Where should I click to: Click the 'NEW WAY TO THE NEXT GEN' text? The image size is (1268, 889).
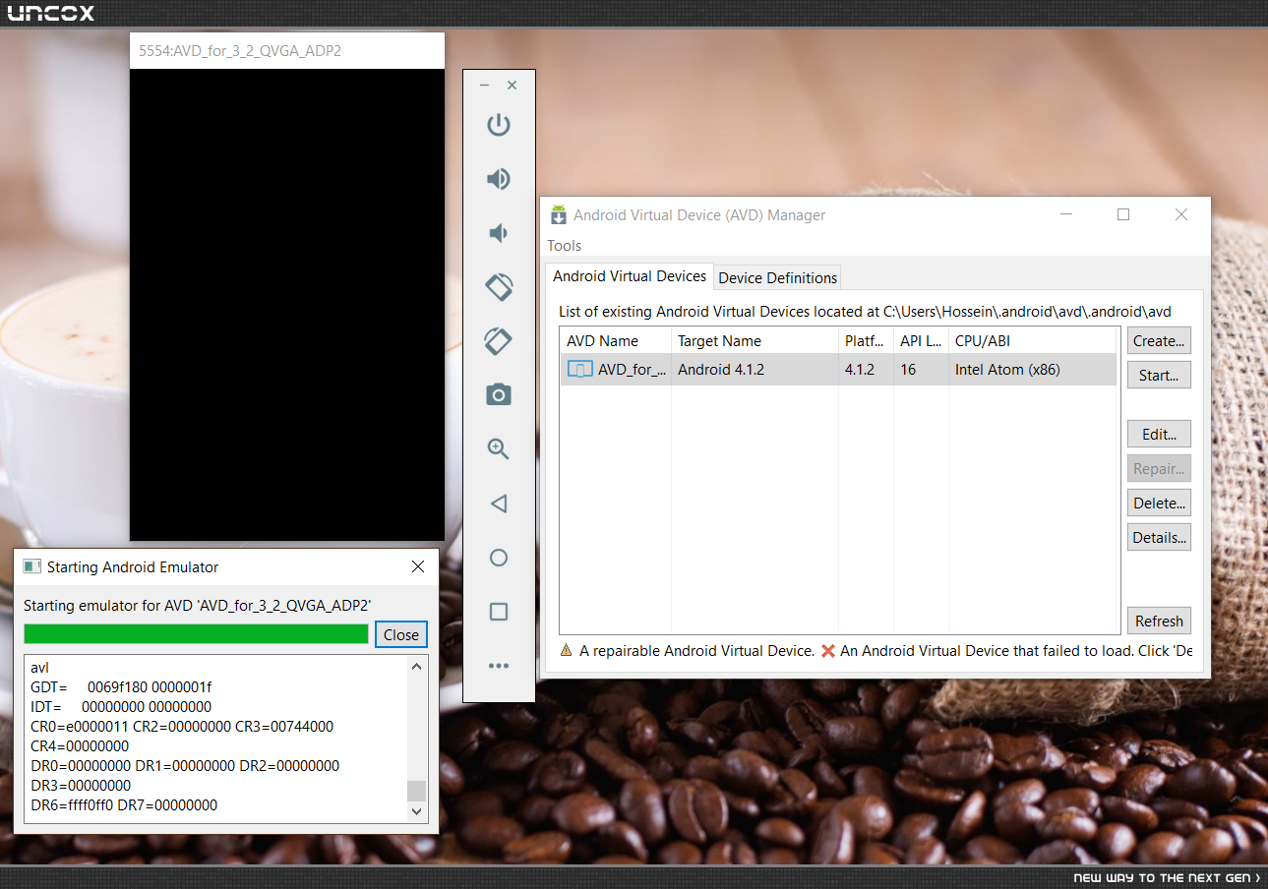pyautogui.click(x=1167, y=877)
